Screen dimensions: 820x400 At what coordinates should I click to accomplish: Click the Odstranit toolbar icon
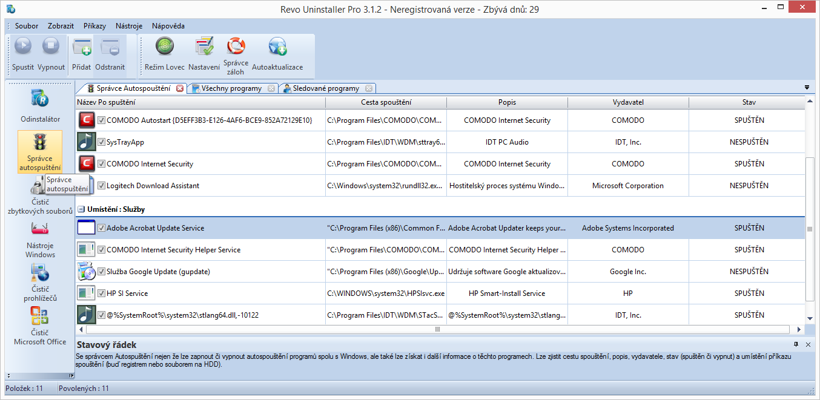point(110,47)
